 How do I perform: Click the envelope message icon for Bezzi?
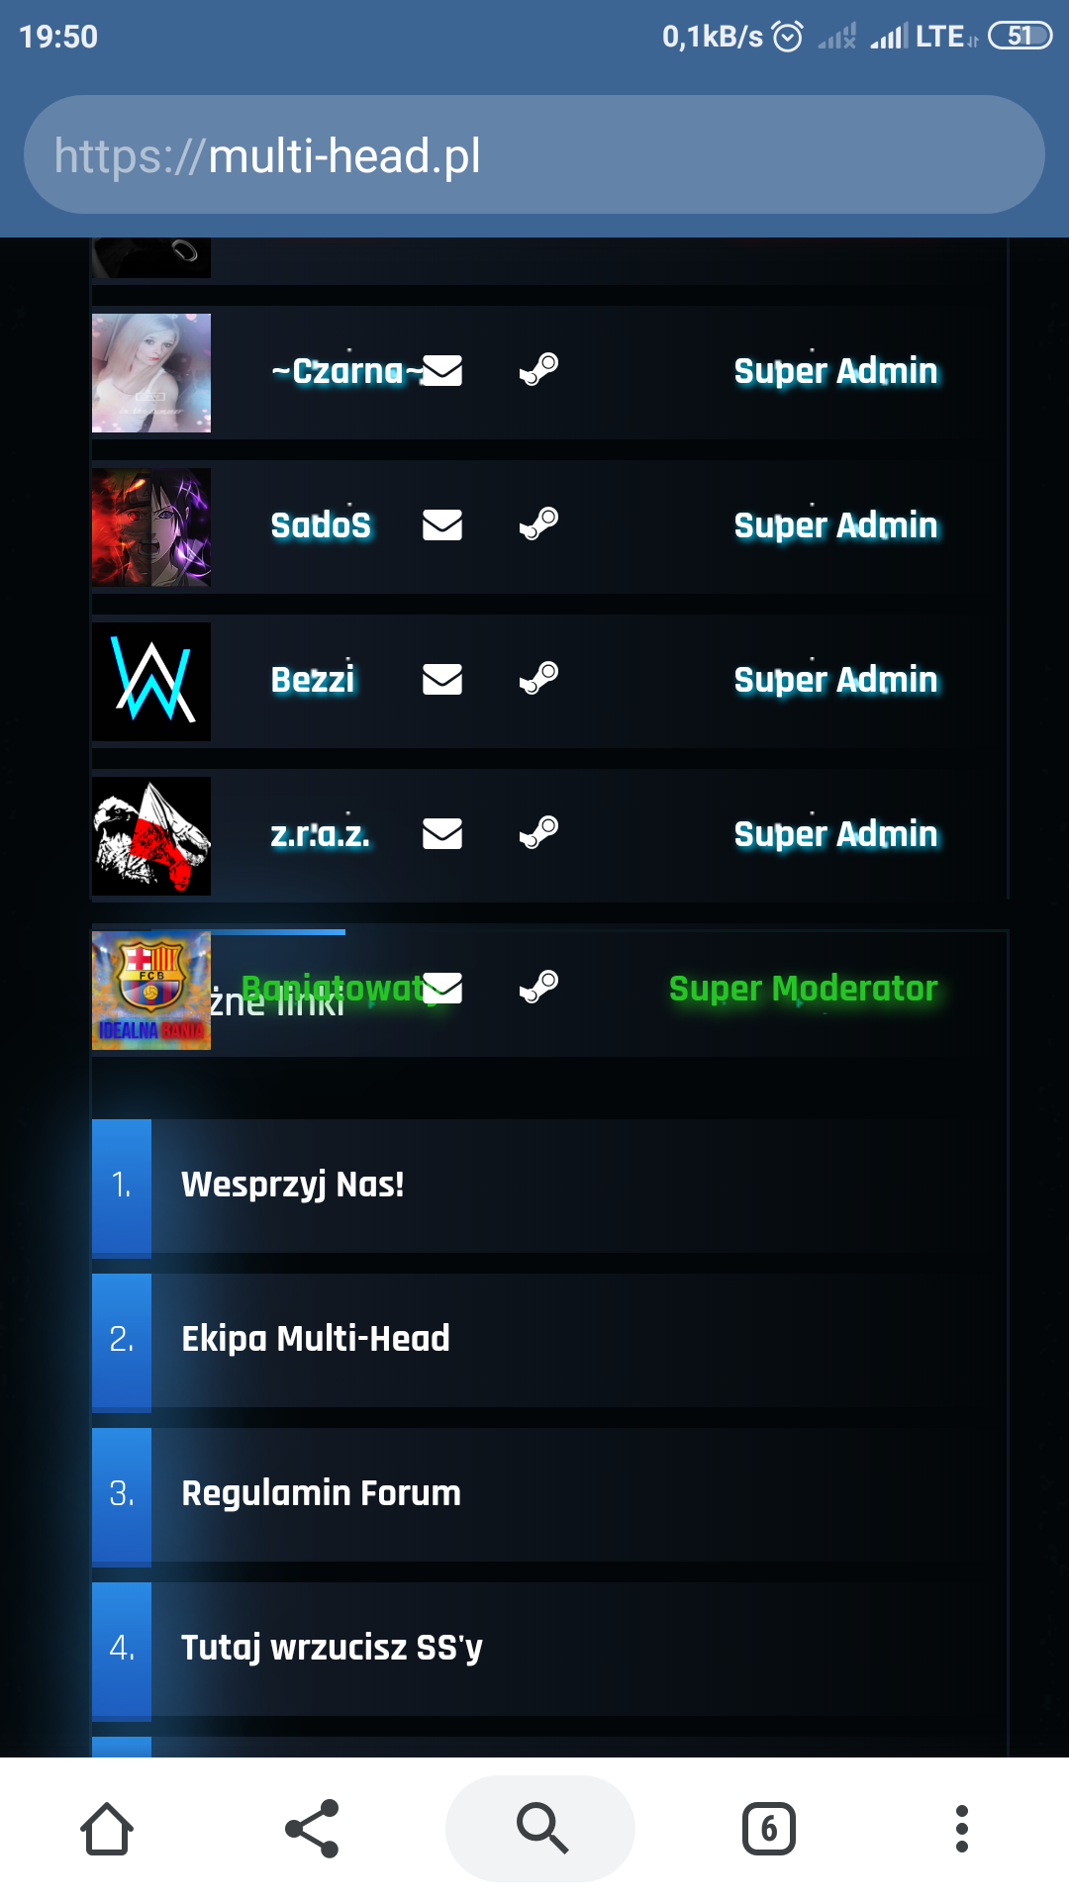point(442,679)
